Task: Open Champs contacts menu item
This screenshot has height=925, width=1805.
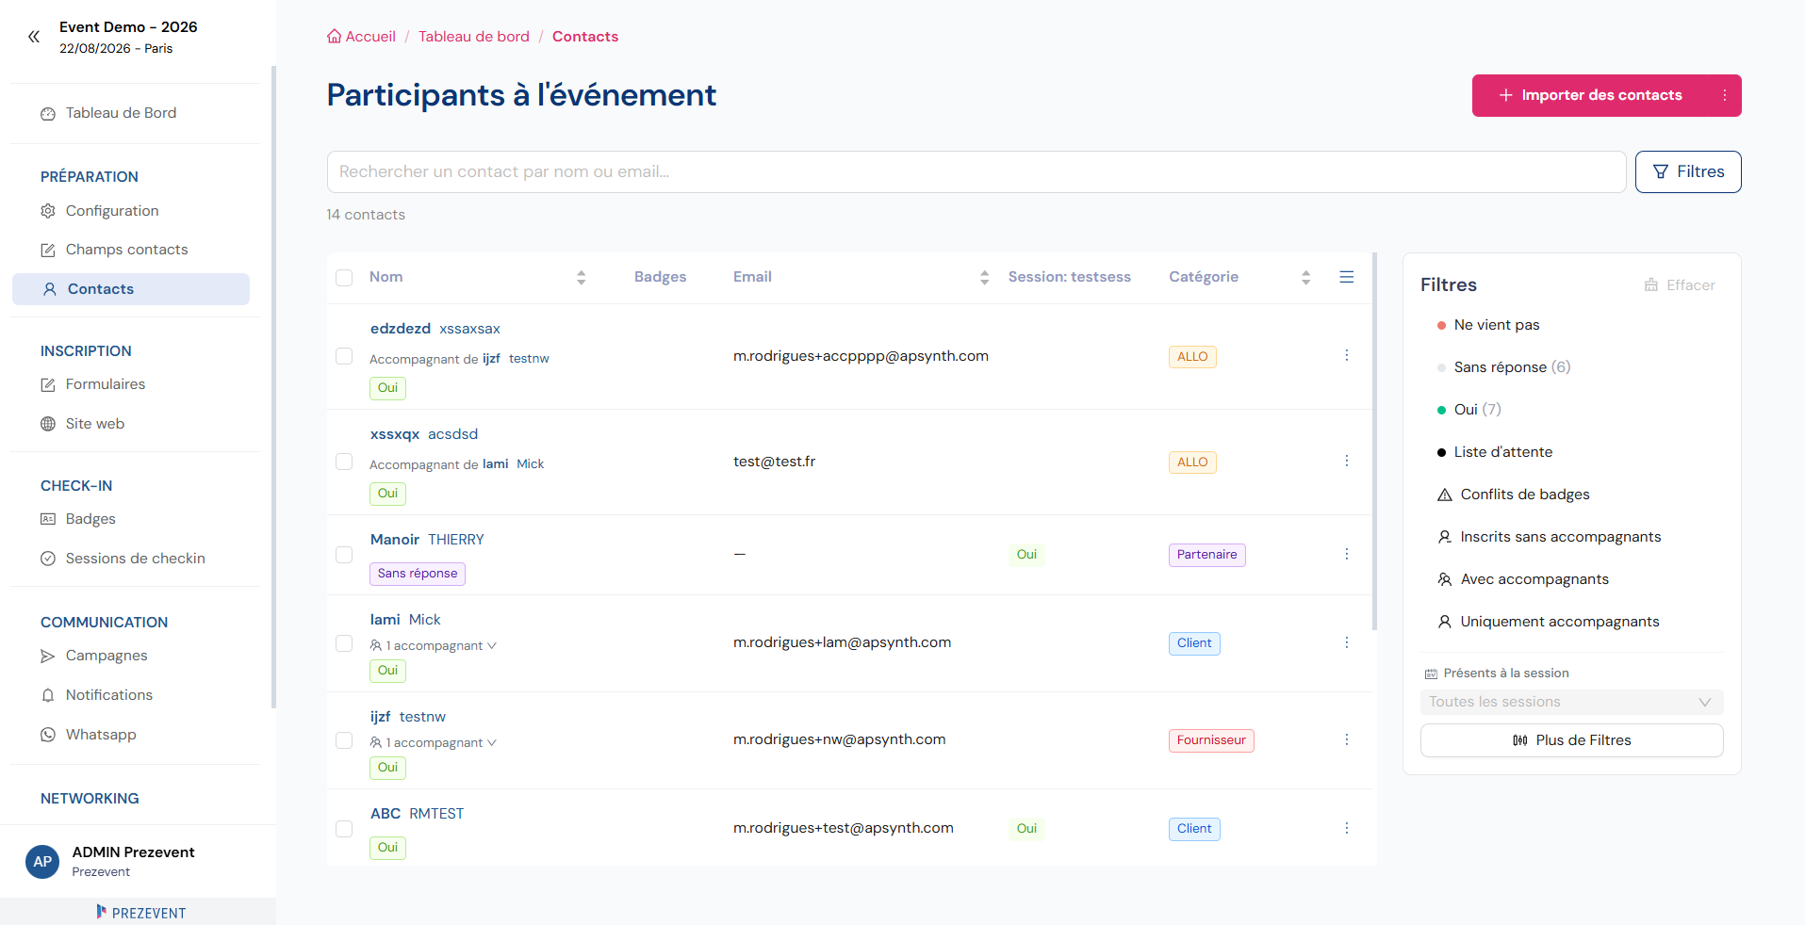Action: pos(126,250)
